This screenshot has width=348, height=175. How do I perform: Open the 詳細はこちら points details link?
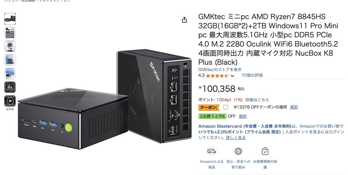click(x=257, y=100)
